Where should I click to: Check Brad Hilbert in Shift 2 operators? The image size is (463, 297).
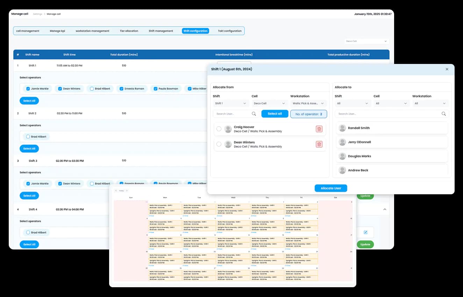(28, 137)
